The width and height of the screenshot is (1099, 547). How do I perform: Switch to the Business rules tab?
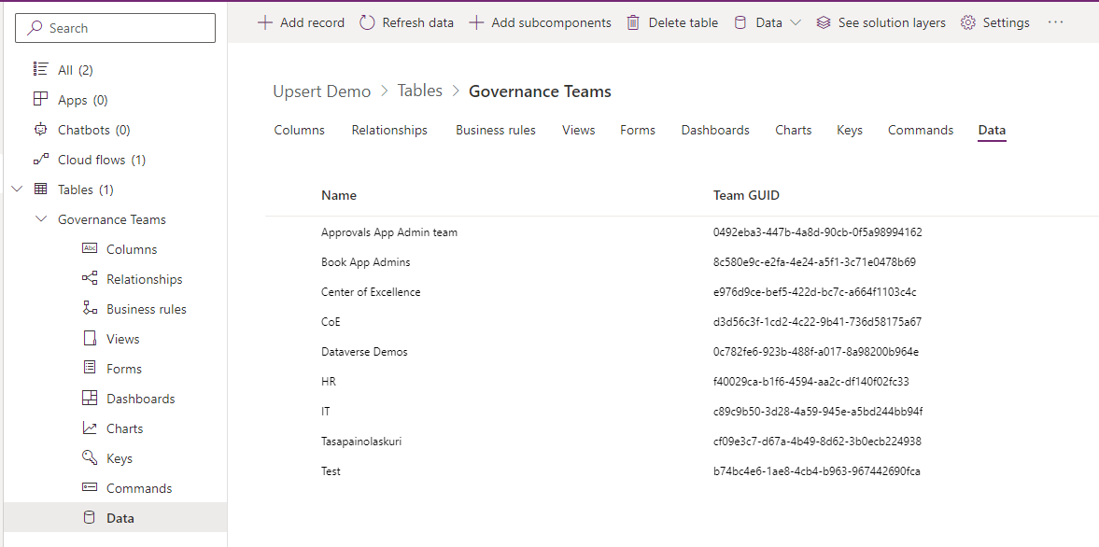[x=495, y=131]
